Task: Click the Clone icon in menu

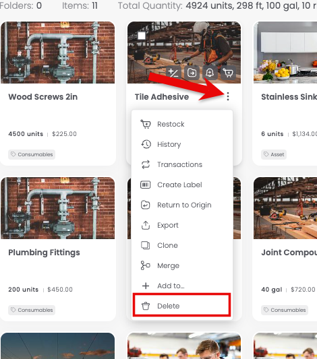Action: point(146,245)
